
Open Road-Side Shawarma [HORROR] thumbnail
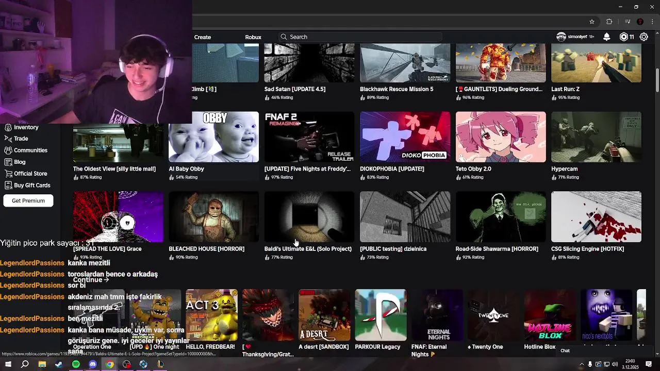pos(501,217)
